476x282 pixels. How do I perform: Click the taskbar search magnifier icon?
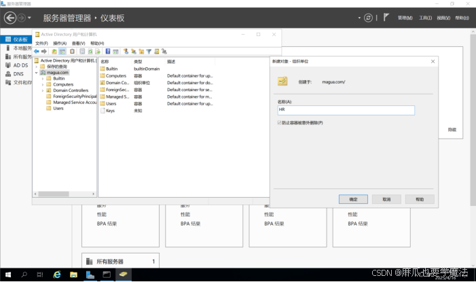[24, 275]
